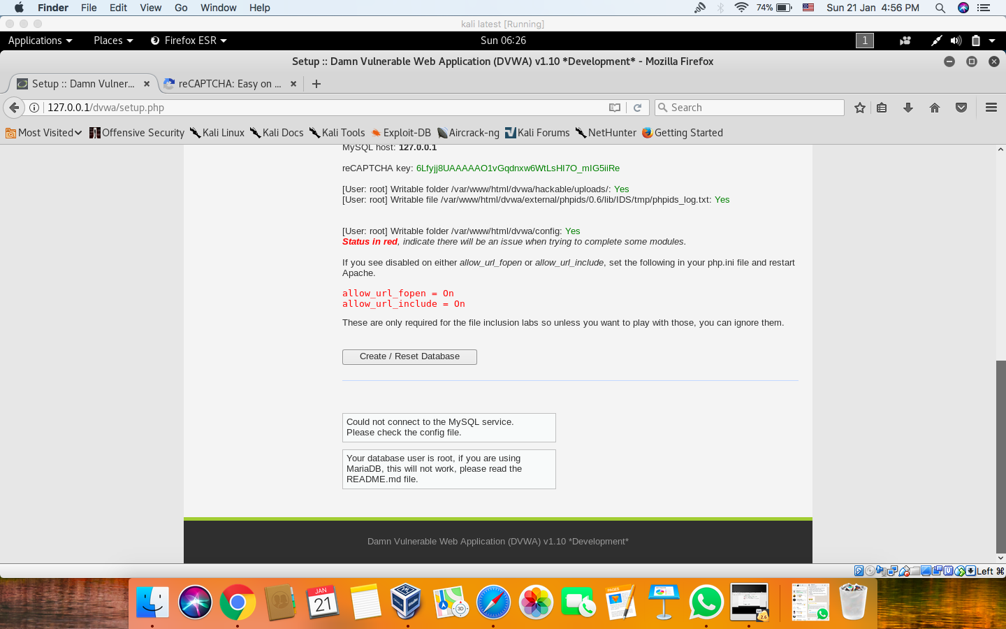Screen dimensions: 1006x629
Task: Launch Siri from the Dock
Action: click(195, 602)
